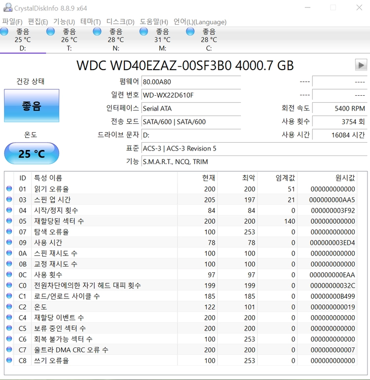Screen dimensions: 370x380
Task: Click the transfer mode field SATA/600
Action: [191, 122]
